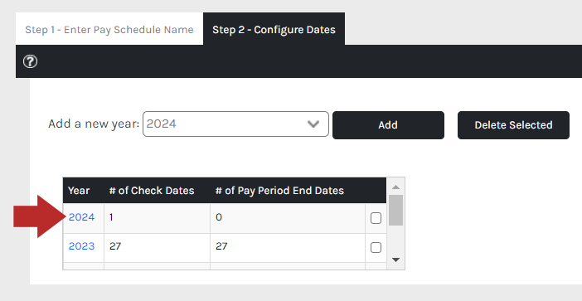Click the pay period end dates cell of 2023 row
The width and height of the screenshot is (582, 301).
(x=288, y=248)
